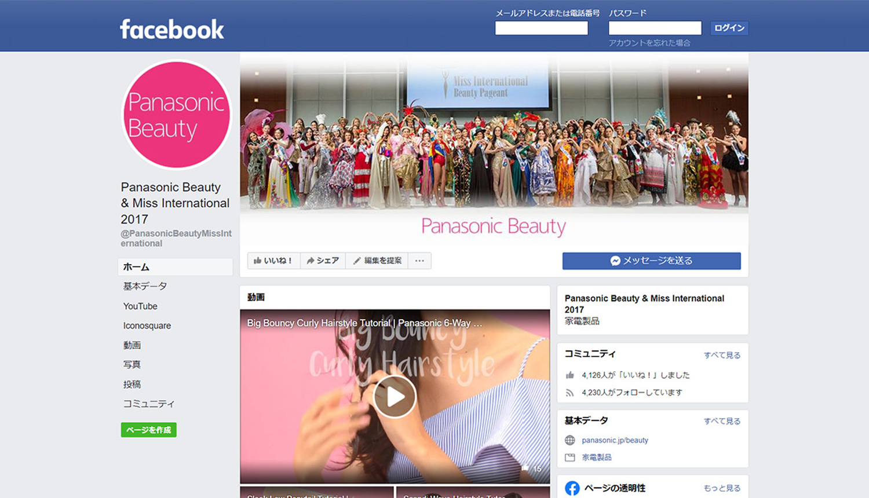Click the page title Panasonic Beauty & Miss International 2017
The image size is (869, 498).
click(x=175, y=203)
